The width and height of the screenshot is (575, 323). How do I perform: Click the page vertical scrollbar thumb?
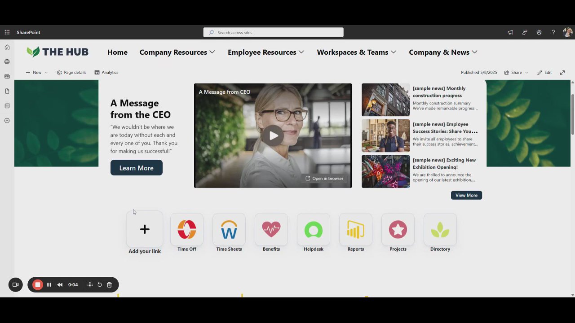pos(573,114)
